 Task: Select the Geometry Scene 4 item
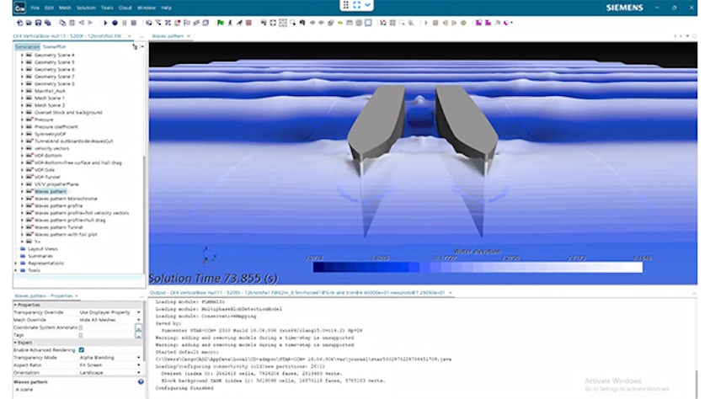[x=55, y=56]
